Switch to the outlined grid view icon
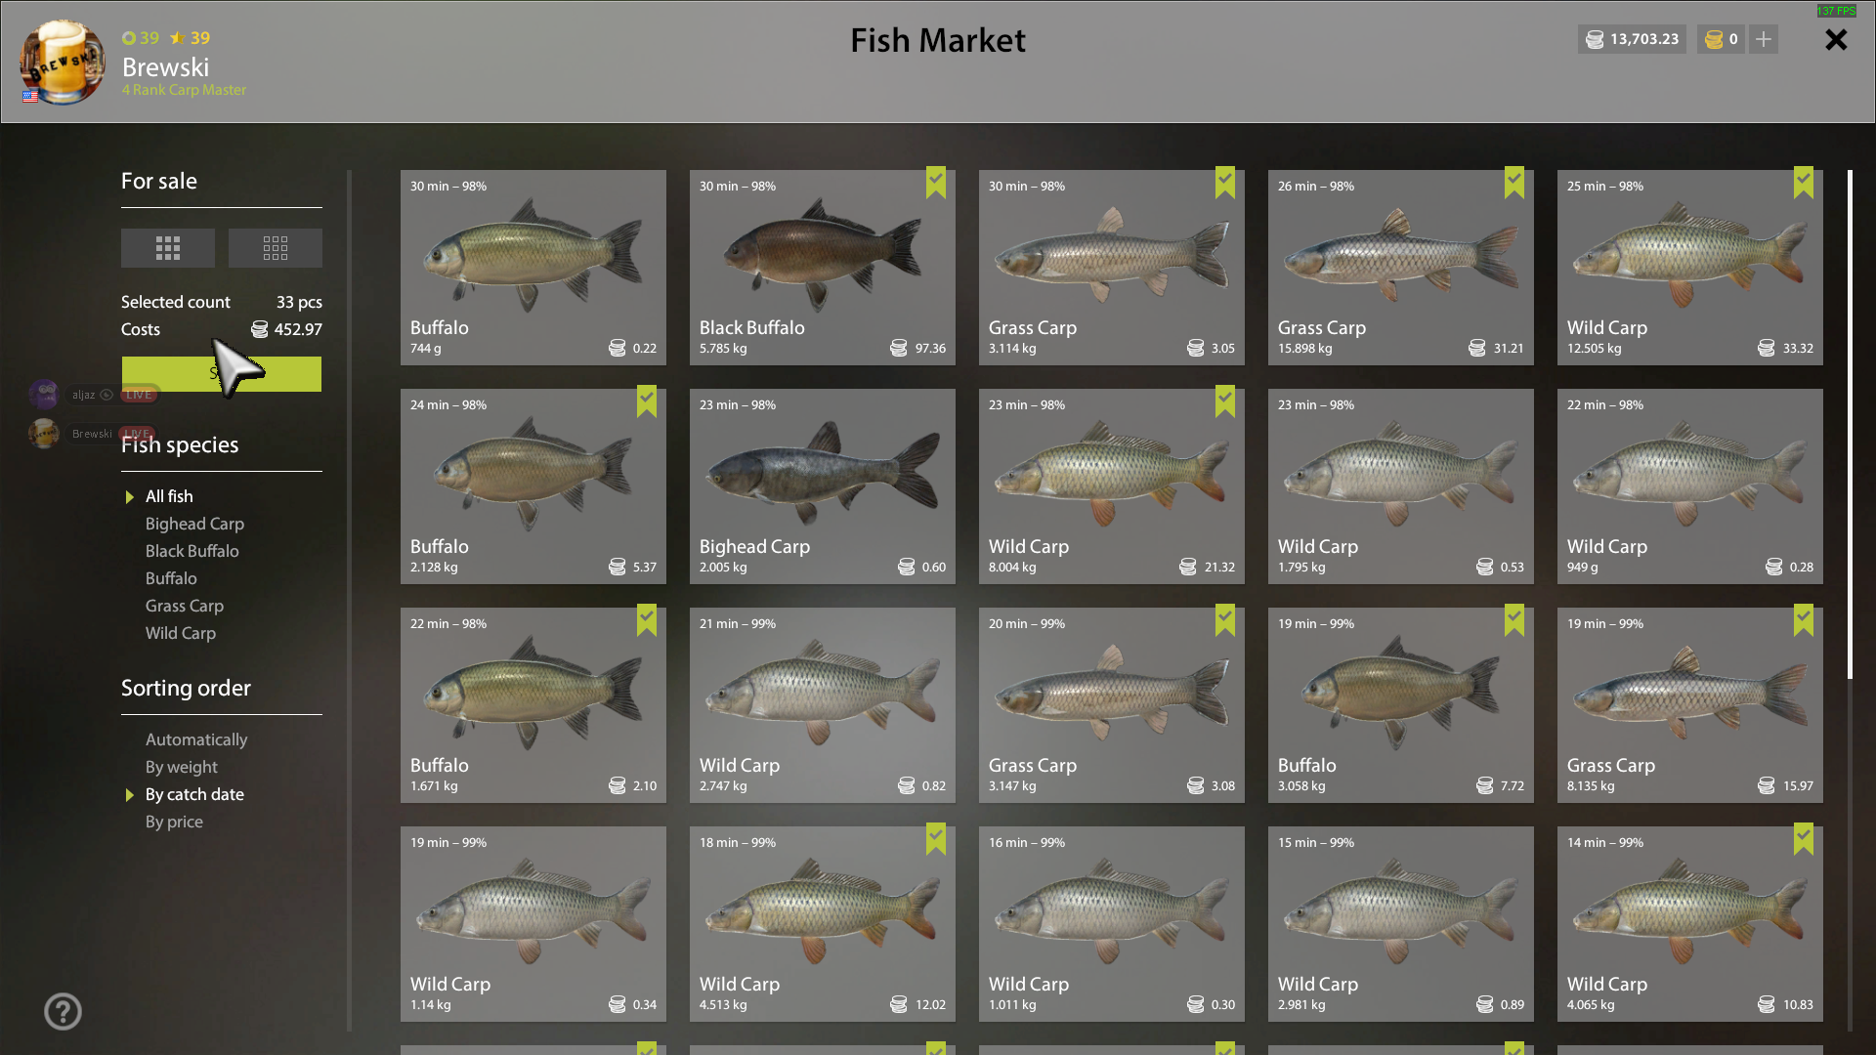 pyautogui.click(x=276, y=248)
